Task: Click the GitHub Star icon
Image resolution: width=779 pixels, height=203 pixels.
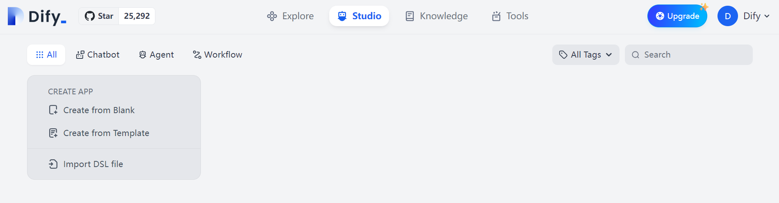Action: coord(89,16)
